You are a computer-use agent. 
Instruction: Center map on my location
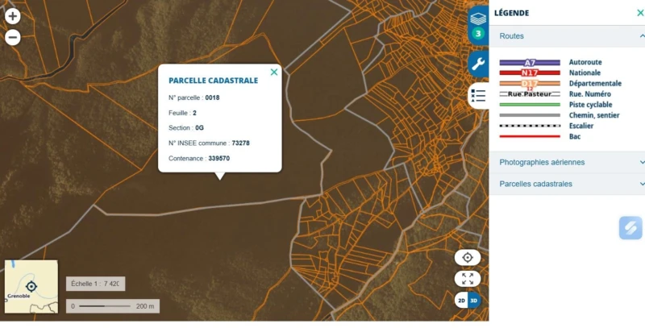click(x=468, y=257)
